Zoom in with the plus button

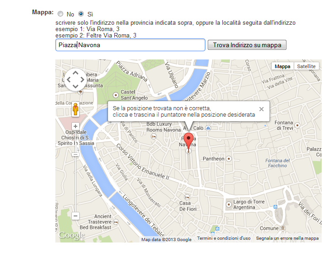(x=76, y=126)
